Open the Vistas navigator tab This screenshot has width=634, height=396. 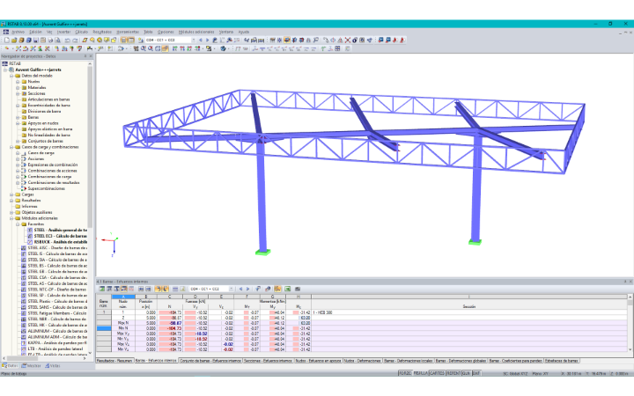click(53, 366)
